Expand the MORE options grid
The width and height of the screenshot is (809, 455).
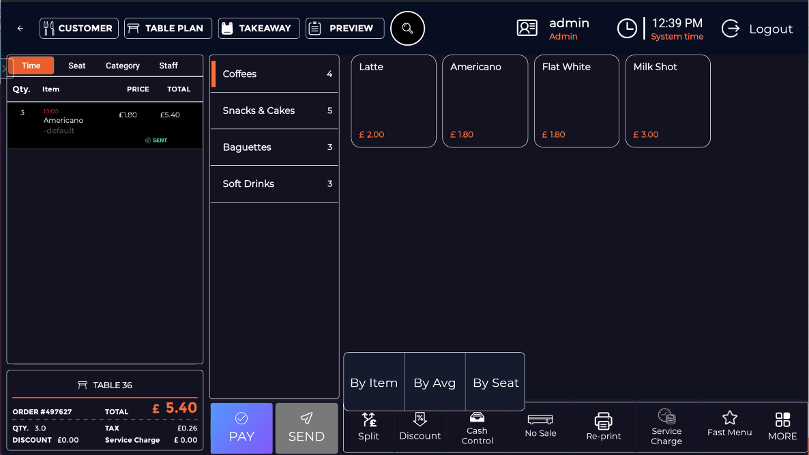tap(782, 427)
